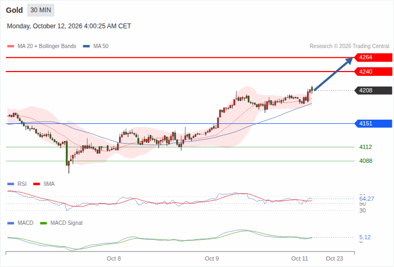Select the 4240 resistance price label
The image size is (394, 267).
[x=373, y=72]
